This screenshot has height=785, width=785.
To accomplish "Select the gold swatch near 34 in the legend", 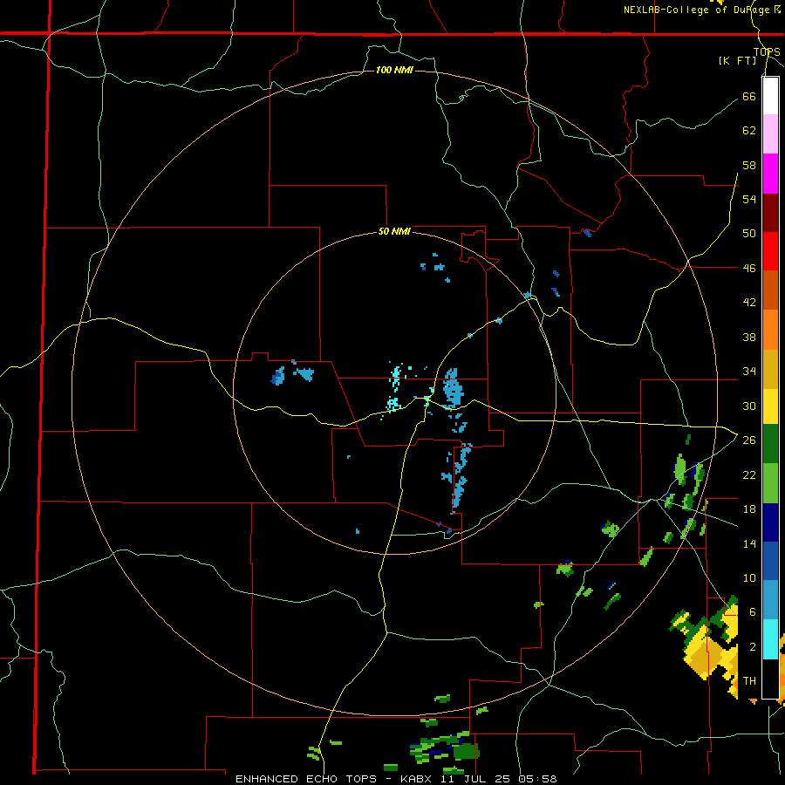I will pos(770,369).
